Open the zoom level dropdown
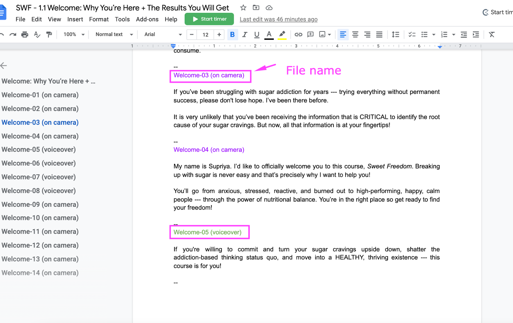 [x=74, y=35]
